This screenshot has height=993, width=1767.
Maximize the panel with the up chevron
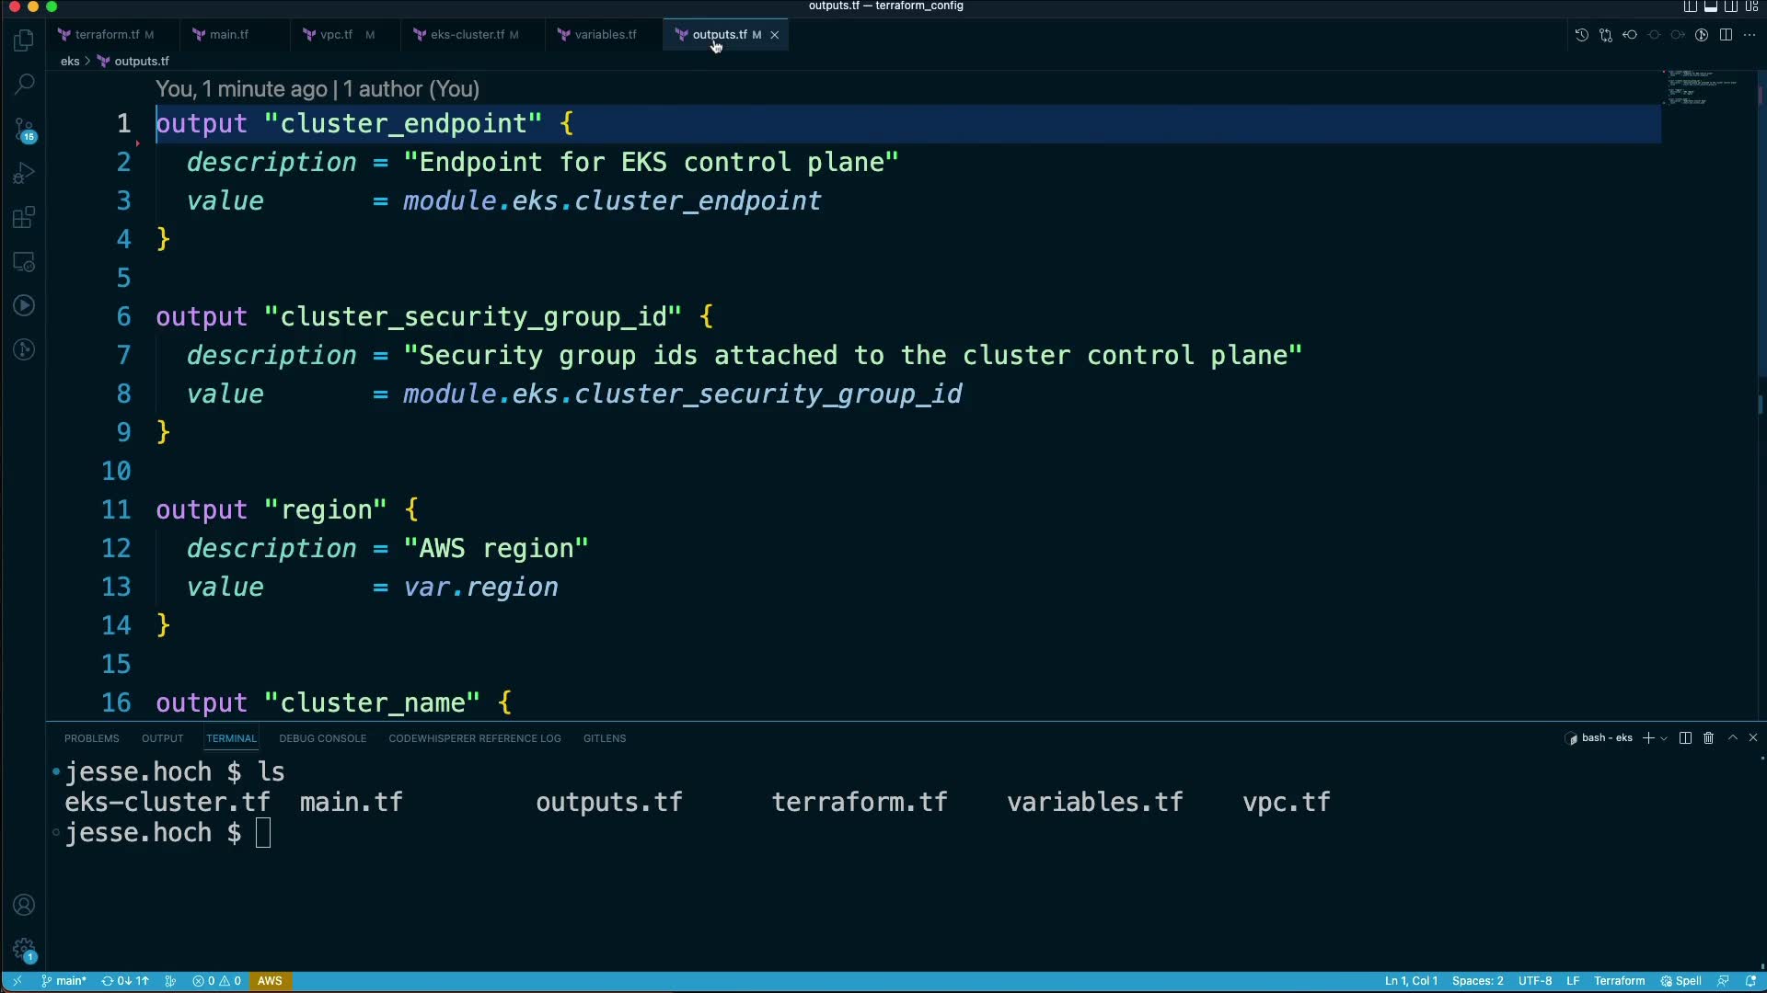tap(1733, 738)
